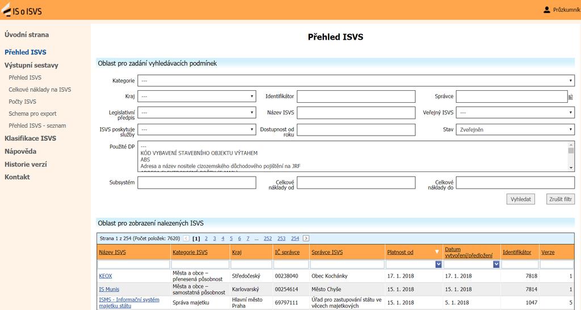Screen dimensions: 581x310
Task: Select Přehled ISVS in main sidebar
Action: pyautogui.click(x=25, y=52)
